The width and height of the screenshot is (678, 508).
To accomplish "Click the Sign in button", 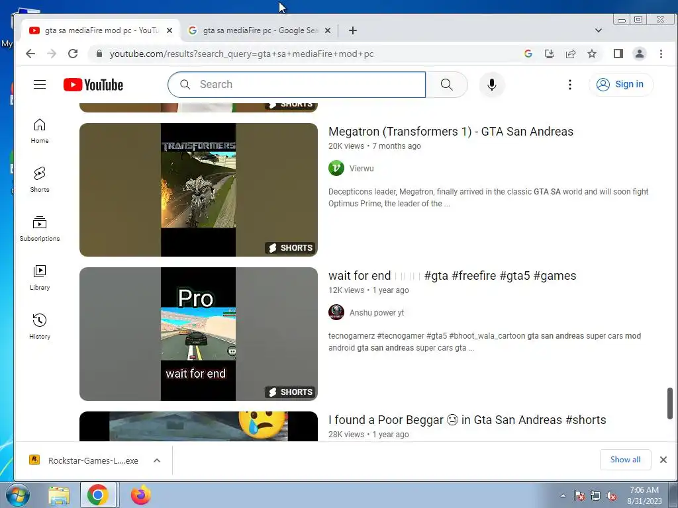I will click(x=621, y=84).
